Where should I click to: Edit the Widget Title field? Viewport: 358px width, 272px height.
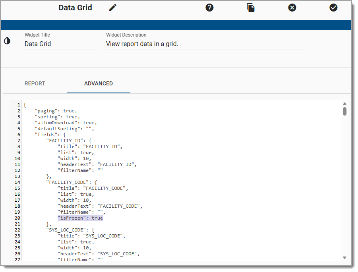coord(61,44)
